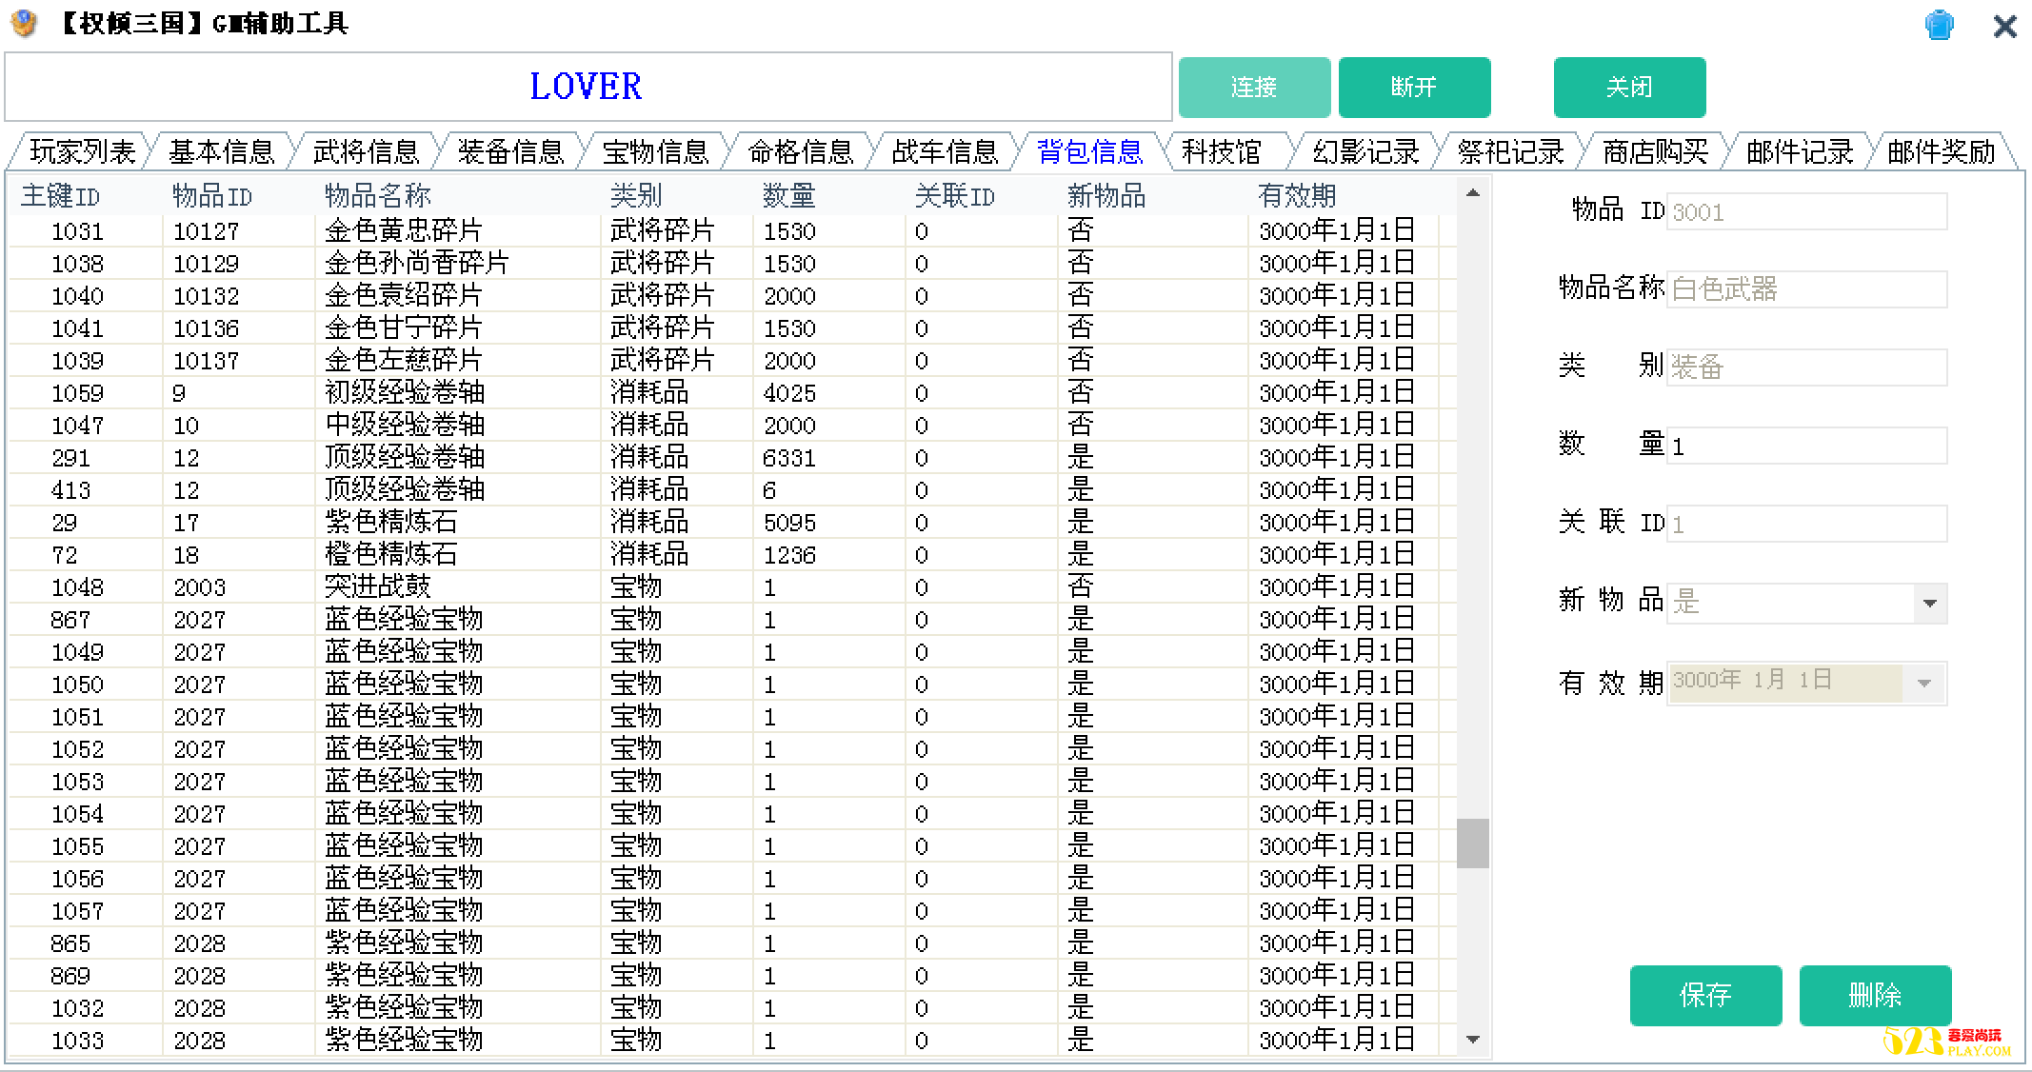
Task: Click the 连接 connect button
Action: tap(1254, 87)
